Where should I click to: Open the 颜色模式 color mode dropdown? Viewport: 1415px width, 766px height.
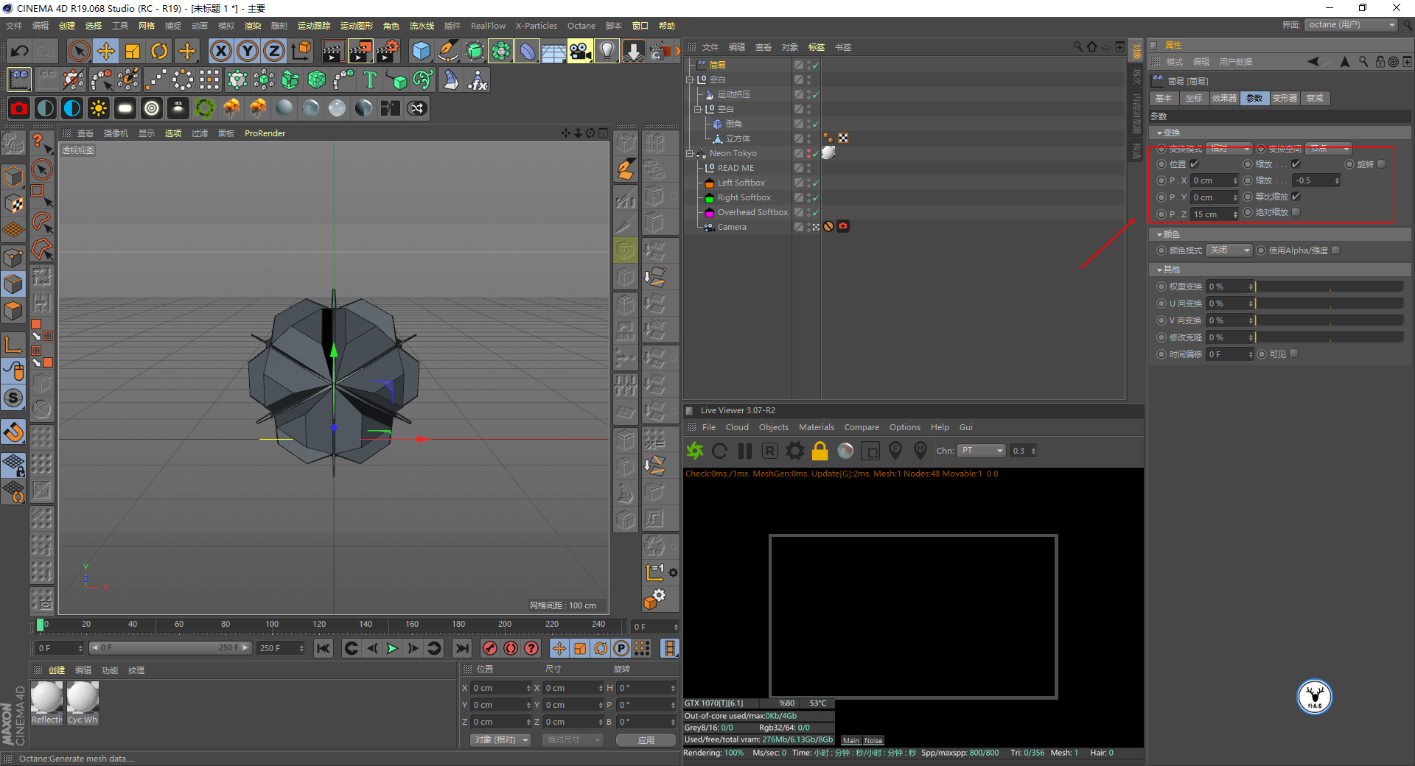[x=1229, y=250]
